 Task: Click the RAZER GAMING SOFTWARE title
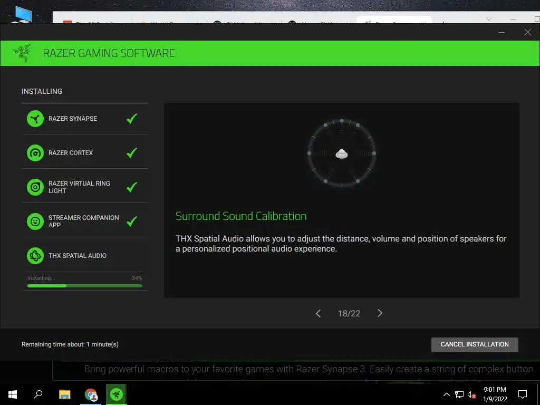[x=109, y=53]
